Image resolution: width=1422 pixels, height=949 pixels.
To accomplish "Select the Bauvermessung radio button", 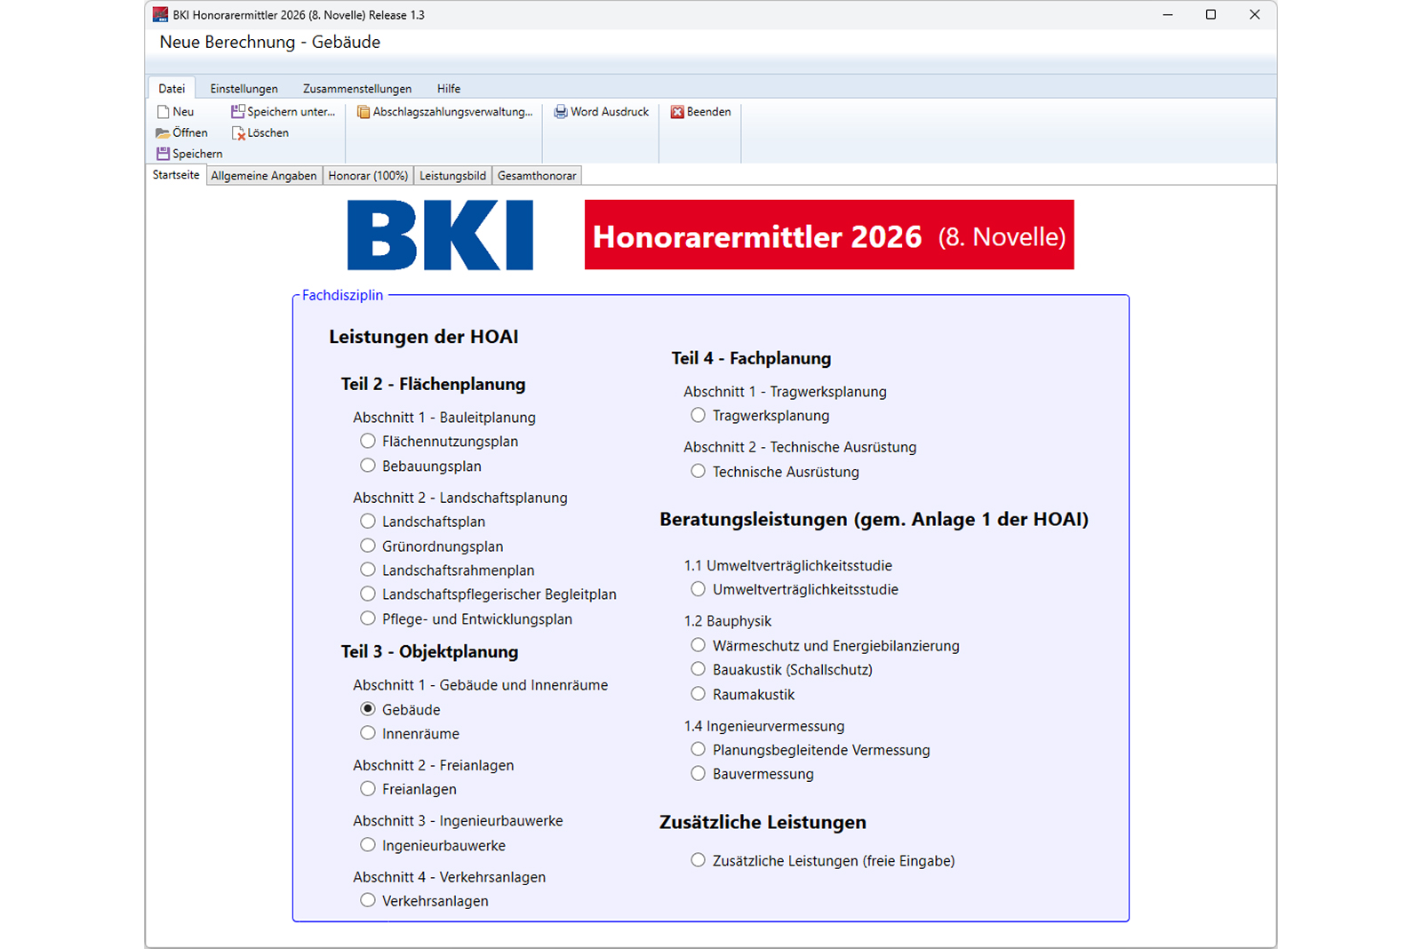I will tap(699, 774).
